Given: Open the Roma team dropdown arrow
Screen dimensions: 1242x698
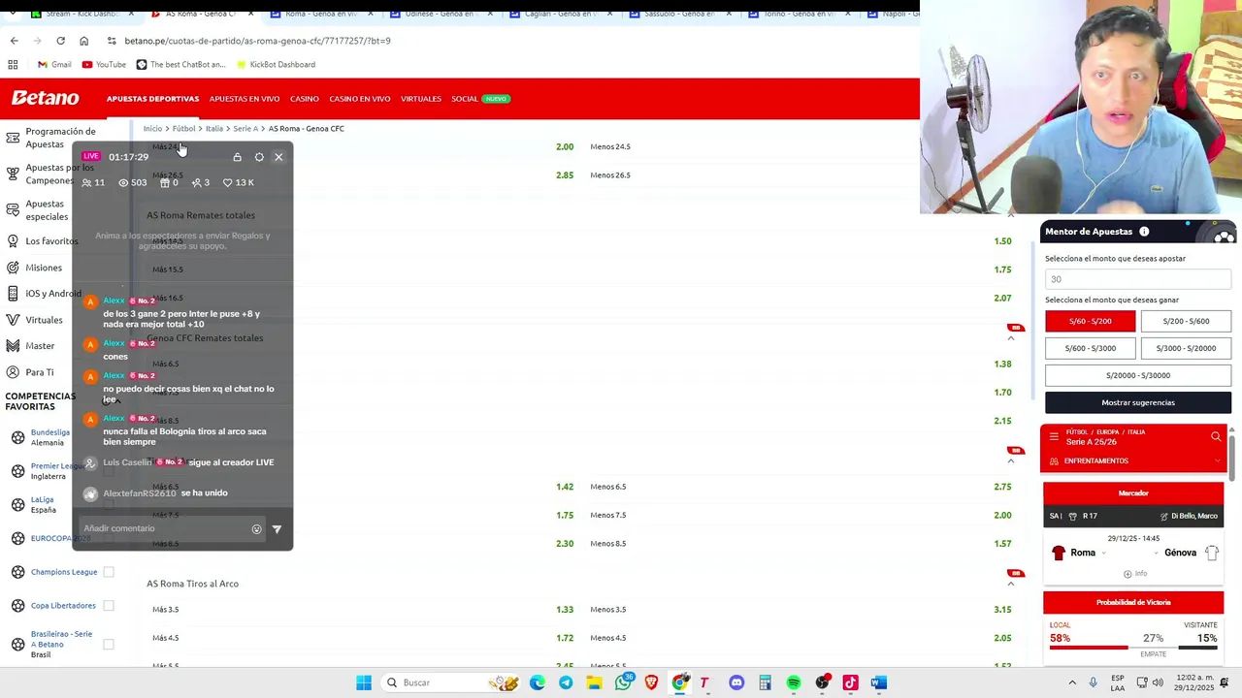Looking at the screenshot, I should click(1103, 554).
